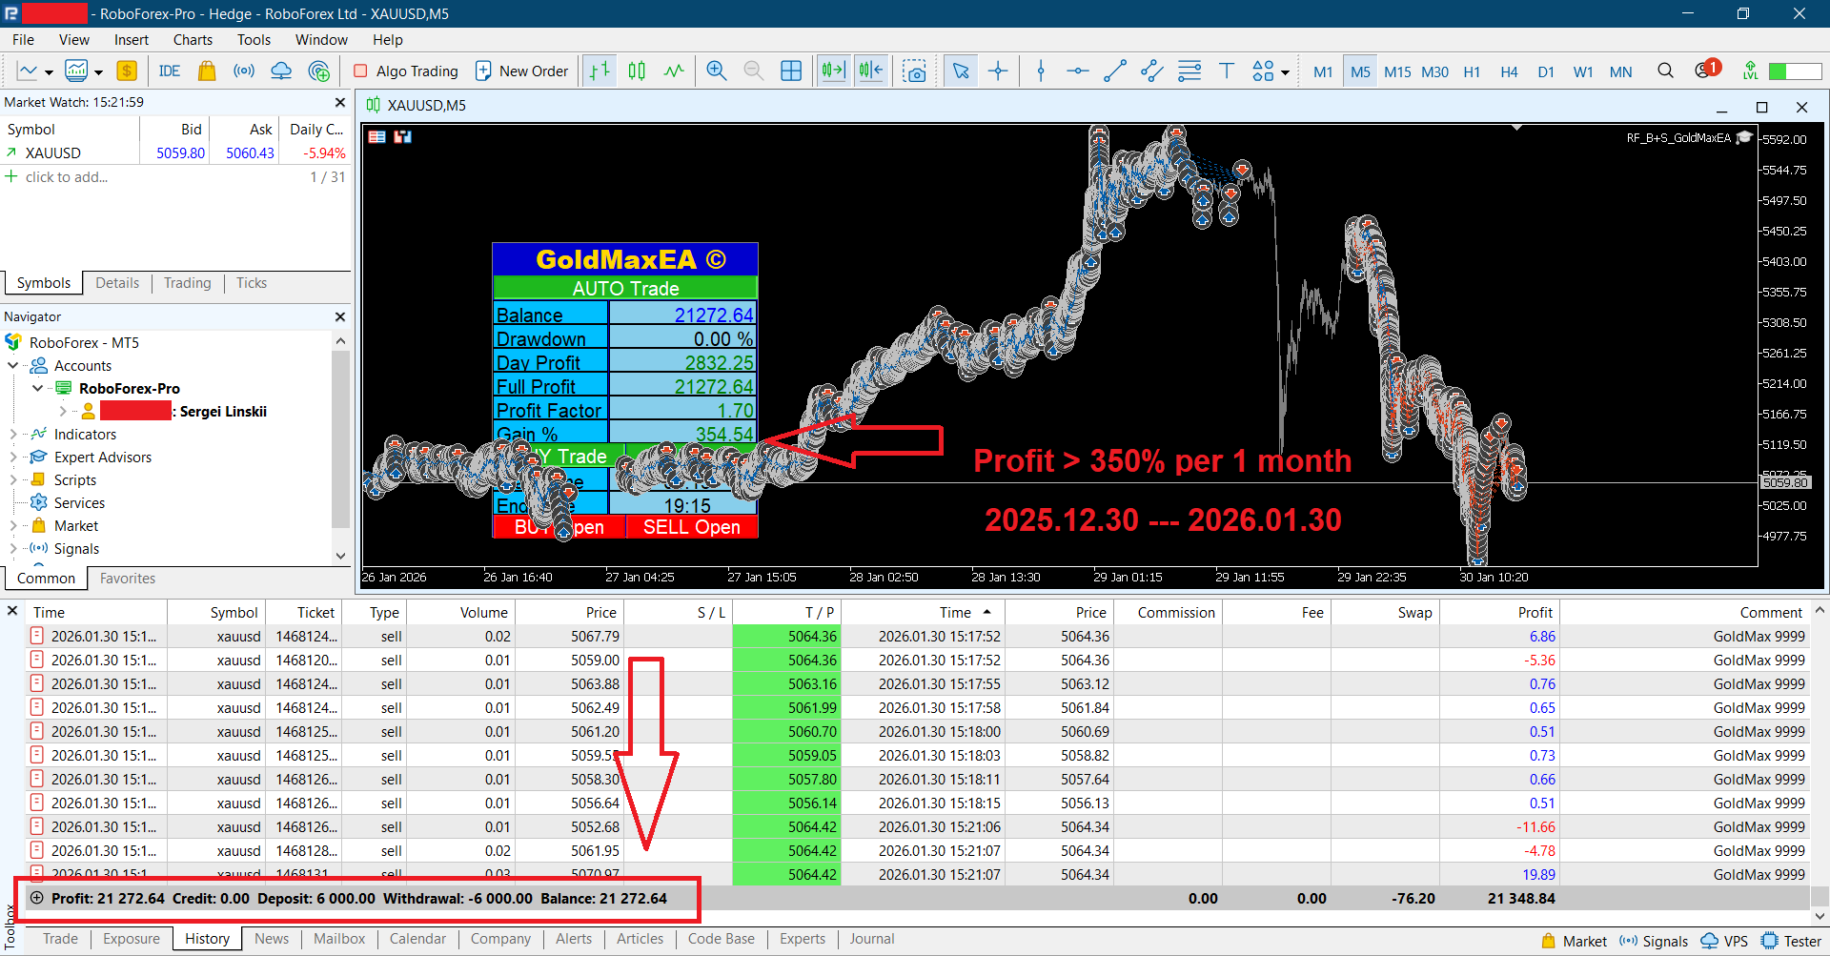1830x956 pixels.
Task: Switch timeframe to M1
Action: 1323,71
